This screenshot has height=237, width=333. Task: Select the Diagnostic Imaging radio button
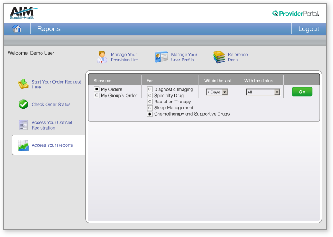click(150, 89)
